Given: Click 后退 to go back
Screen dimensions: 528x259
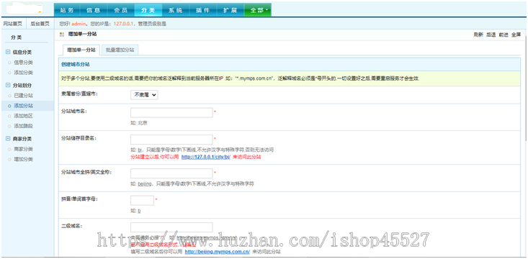Looking at the screenshot, I should tap(491, 35).
